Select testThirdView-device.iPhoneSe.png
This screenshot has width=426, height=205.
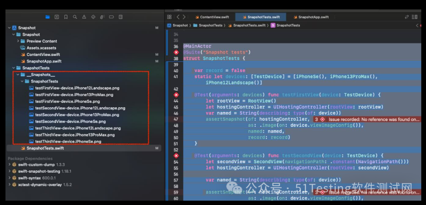click(x=65, y=142)
